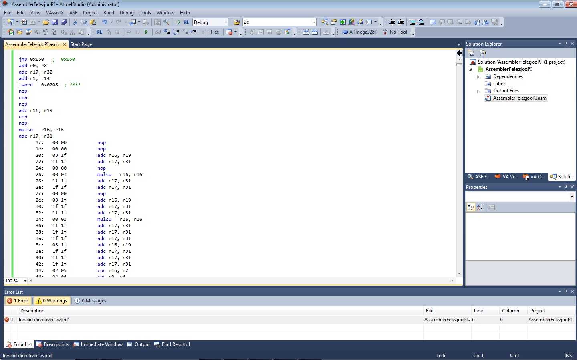
Task: Open the New Project icon dropdown arrow
Action: (17, 22)
